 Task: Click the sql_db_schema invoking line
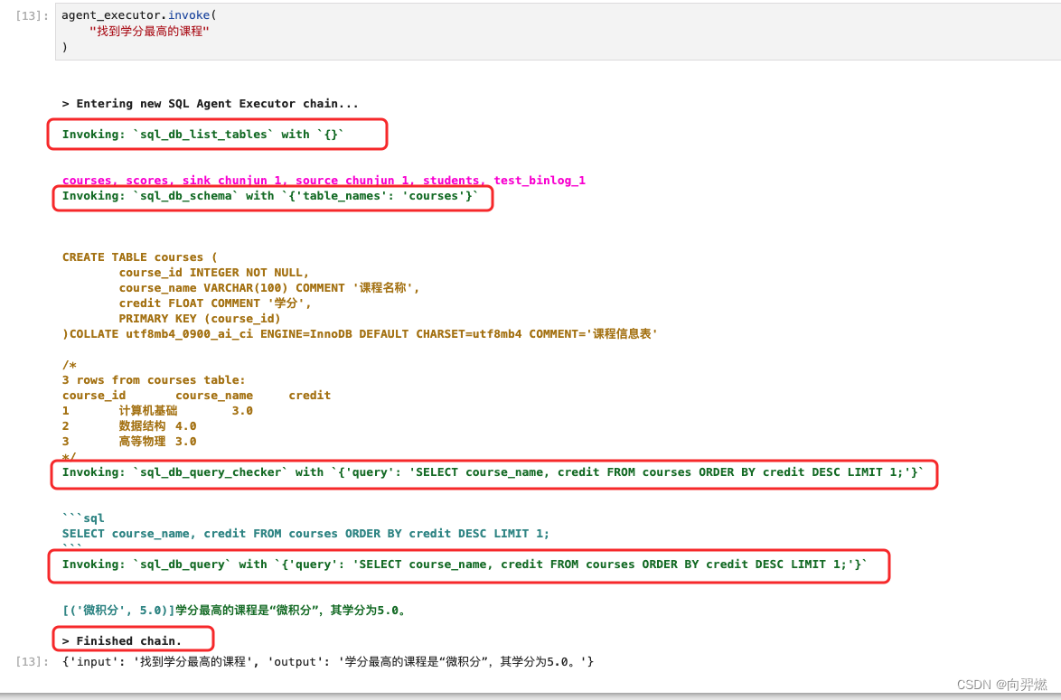(x=270, y=195)
